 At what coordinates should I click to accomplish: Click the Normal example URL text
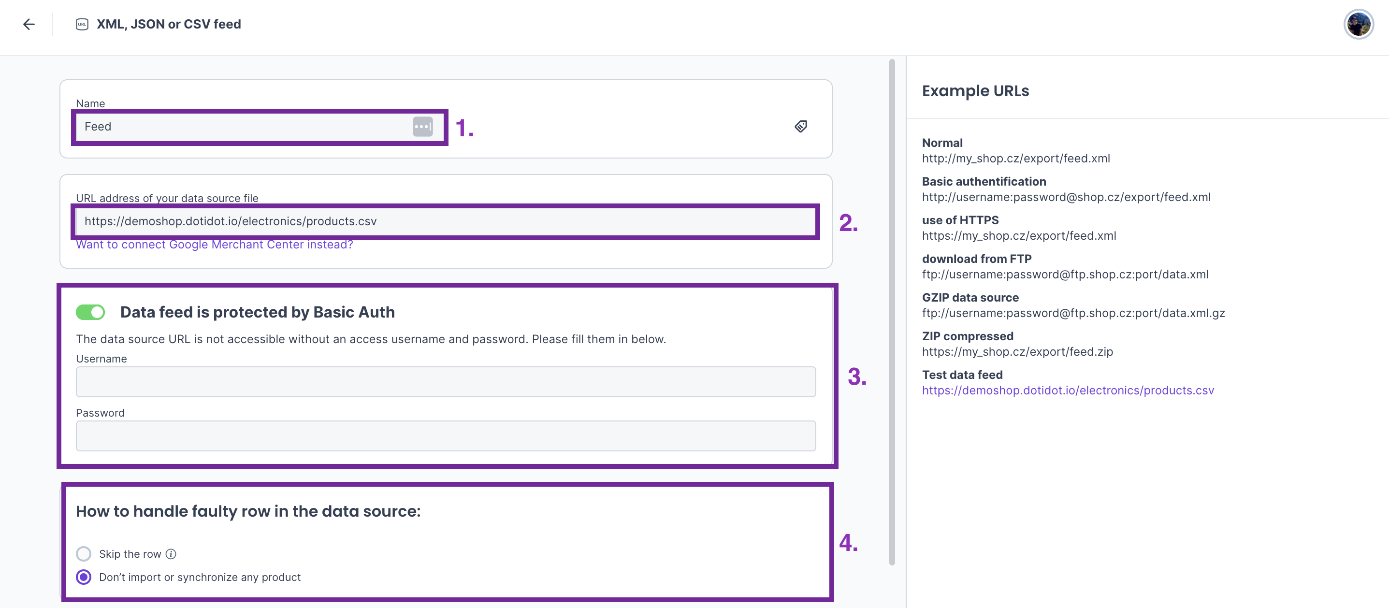pos(1016,159)
